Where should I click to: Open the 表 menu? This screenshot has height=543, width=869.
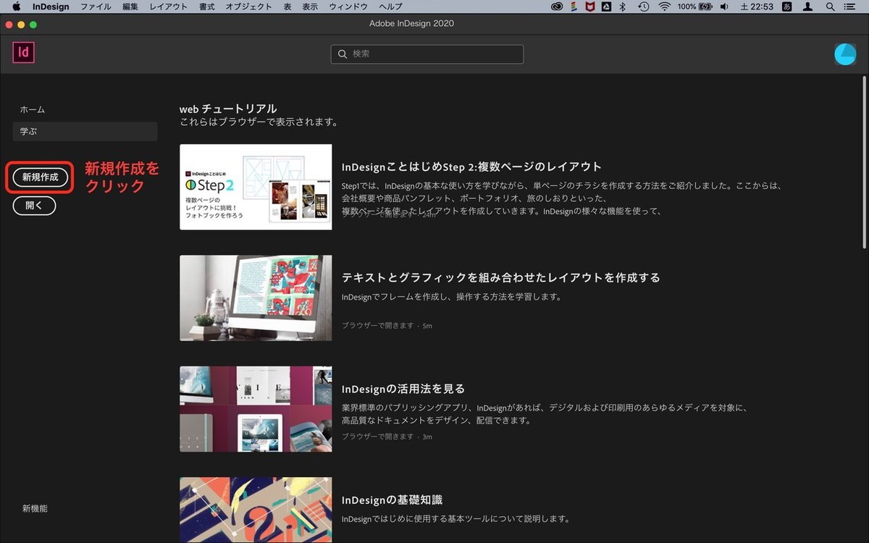pos(287,7)
